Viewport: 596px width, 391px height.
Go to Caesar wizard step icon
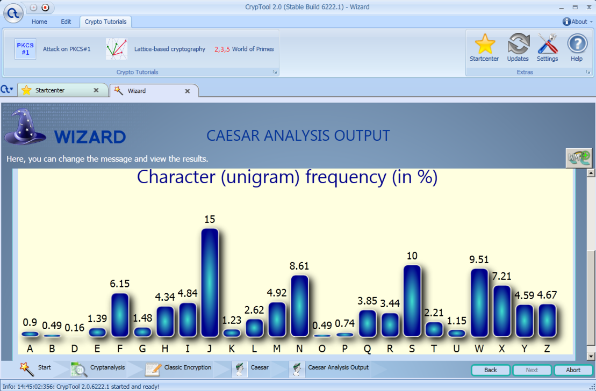[240, 369]
